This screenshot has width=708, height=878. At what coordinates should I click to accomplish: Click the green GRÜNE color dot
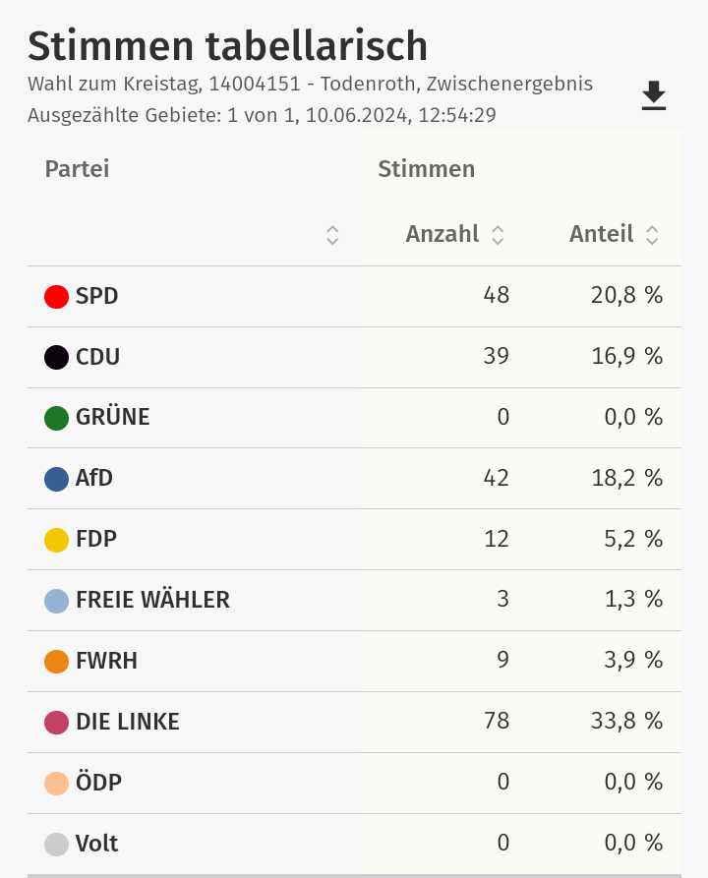pos(57,418)
